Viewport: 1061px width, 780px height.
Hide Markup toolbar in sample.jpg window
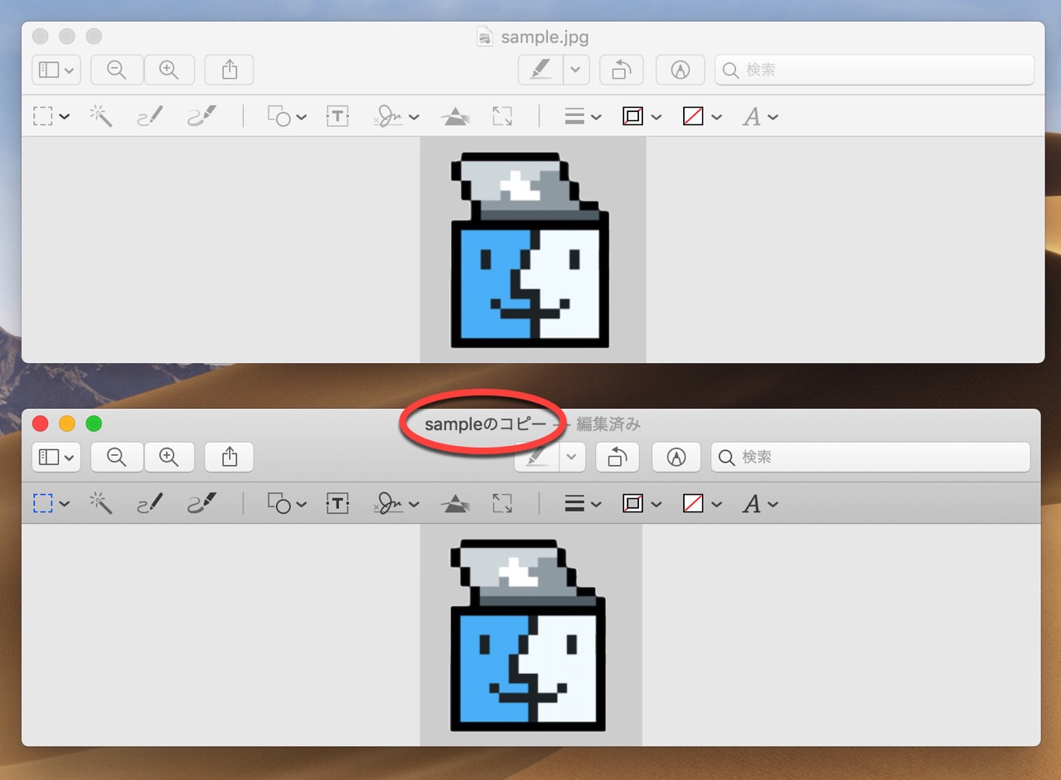pos(680,70)
